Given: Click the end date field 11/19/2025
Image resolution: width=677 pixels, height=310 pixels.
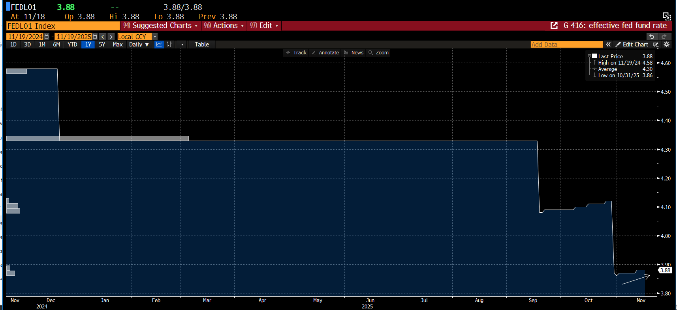Looking at the screenshot, I should click(x=73, y=37).
